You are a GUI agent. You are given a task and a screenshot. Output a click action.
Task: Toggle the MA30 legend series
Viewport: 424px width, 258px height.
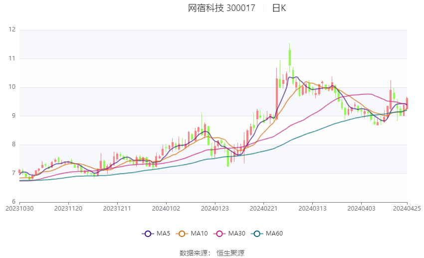[229, 234]
